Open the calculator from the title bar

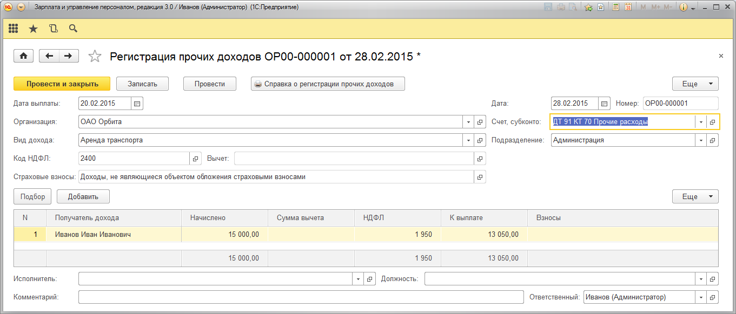coord(615,8)
